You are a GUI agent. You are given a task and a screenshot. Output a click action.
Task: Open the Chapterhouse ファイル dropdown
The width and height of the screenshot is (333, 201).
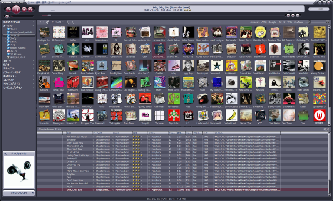50,129
